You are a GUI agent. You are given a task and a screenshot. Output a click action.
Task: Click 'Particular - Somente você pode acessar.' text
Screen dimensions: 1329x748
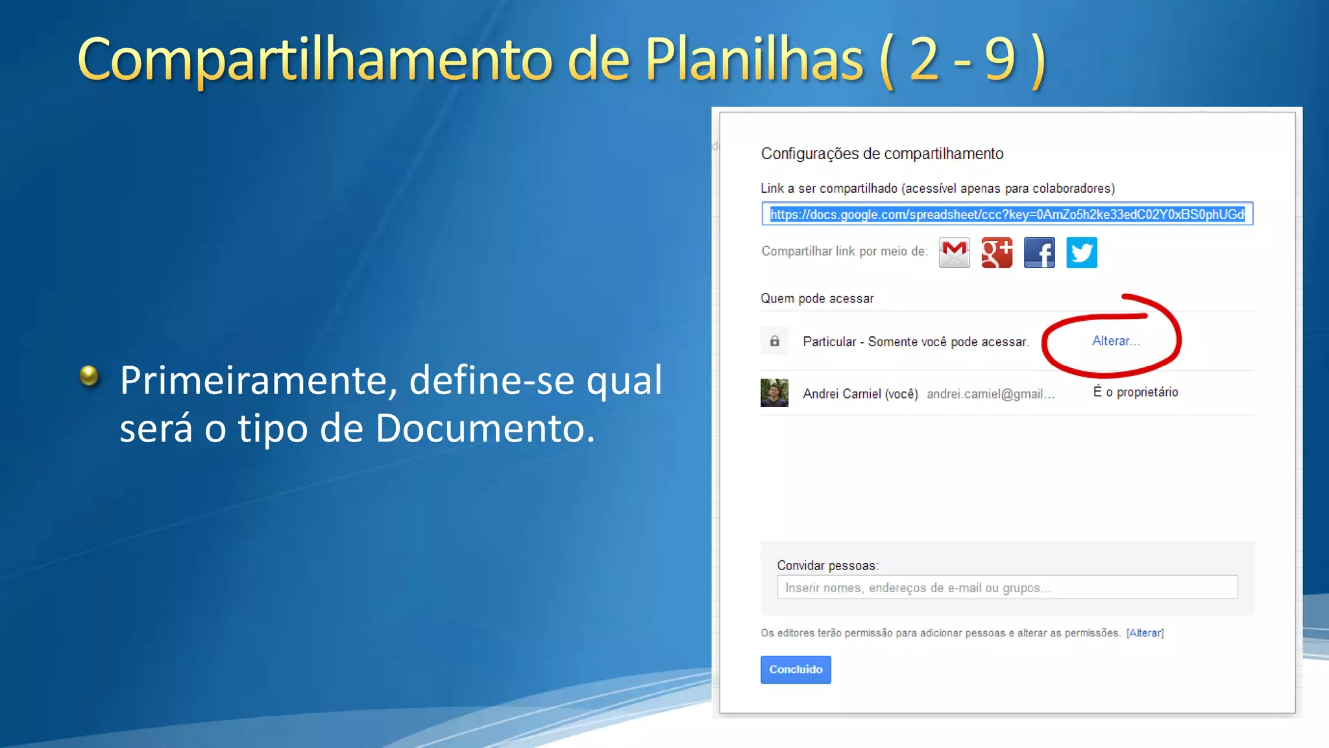click(x=916, y=342)
